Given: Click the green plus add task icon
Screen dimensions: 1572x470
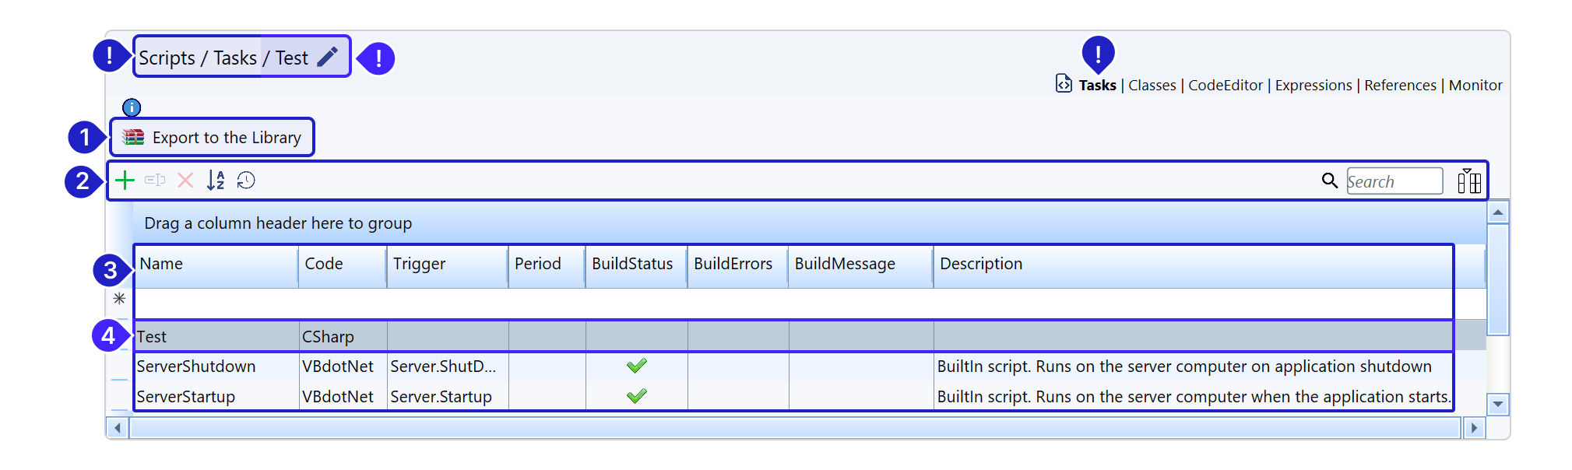Looking at the screenshot, I should pos(125,181).
